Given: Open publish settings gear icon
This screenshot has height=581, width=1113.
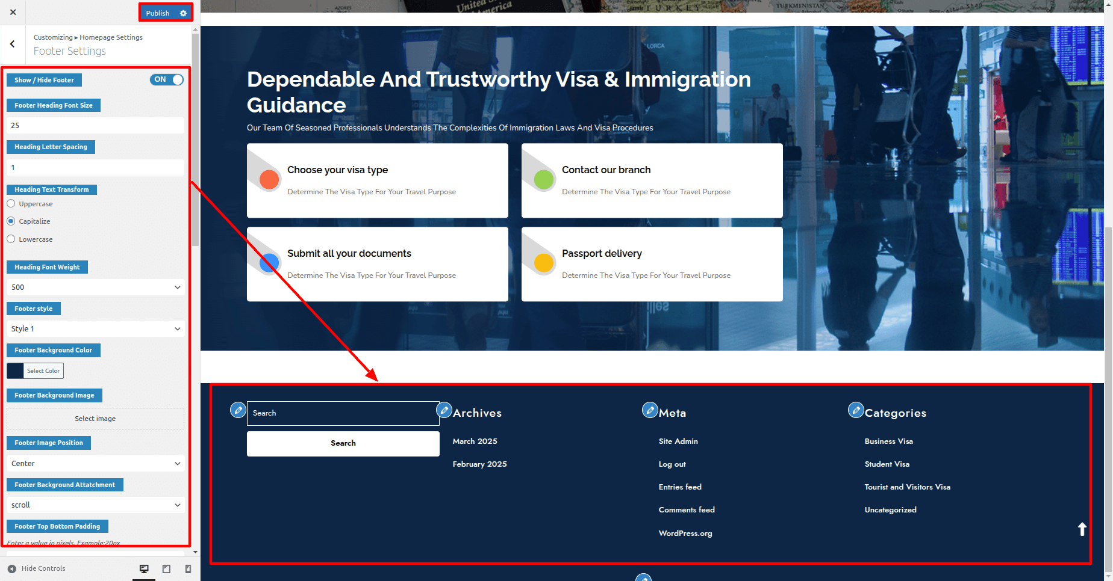Looking at the screenshot, I should point(183,13).
